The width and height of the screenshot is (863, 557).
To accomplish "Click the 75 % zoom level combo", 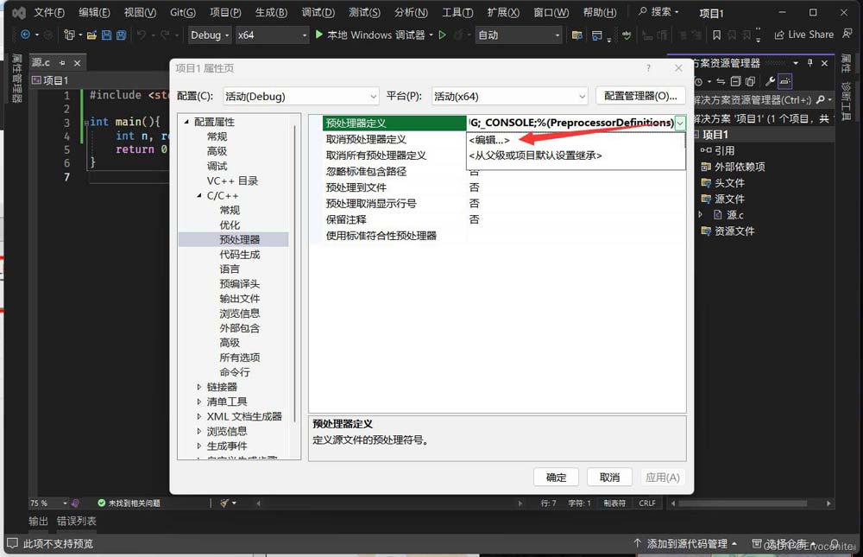I will click(x=48, y=503).
